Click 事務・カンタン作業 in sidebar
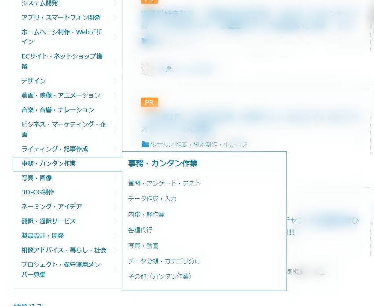This screenshot has width=374, height=306. (x=48, y=164)
